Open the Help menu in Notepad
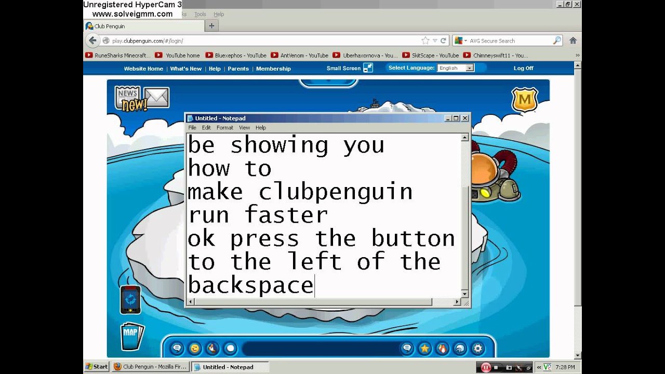 [261, 128]
